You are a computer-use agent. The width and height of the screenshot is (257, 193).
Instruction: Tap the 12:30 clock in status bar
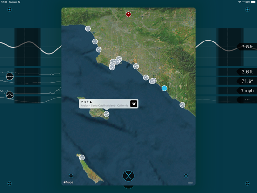(x=4, y=2)
